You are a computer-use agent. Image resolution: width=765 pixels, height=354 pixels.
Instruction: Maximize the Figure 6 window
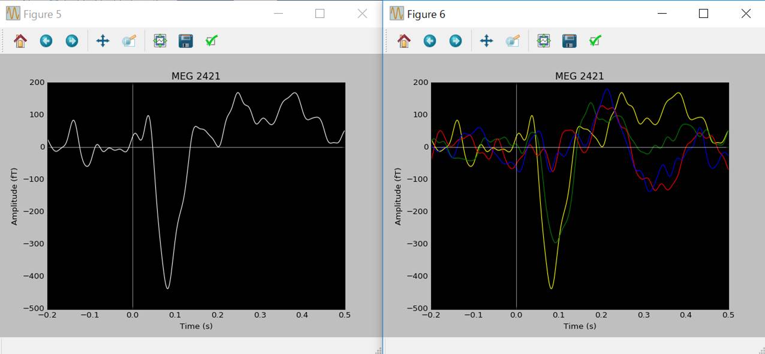704,14
